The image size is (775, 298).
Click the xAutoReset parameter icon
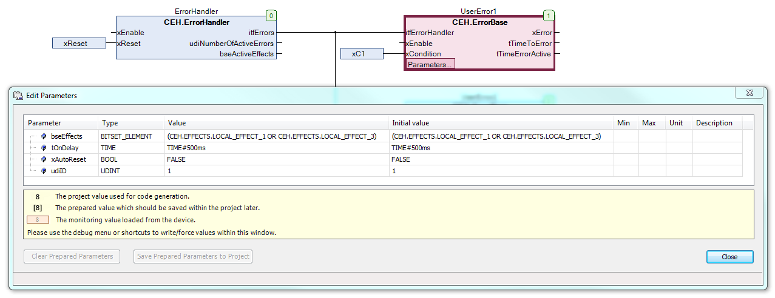coord(44,159)
